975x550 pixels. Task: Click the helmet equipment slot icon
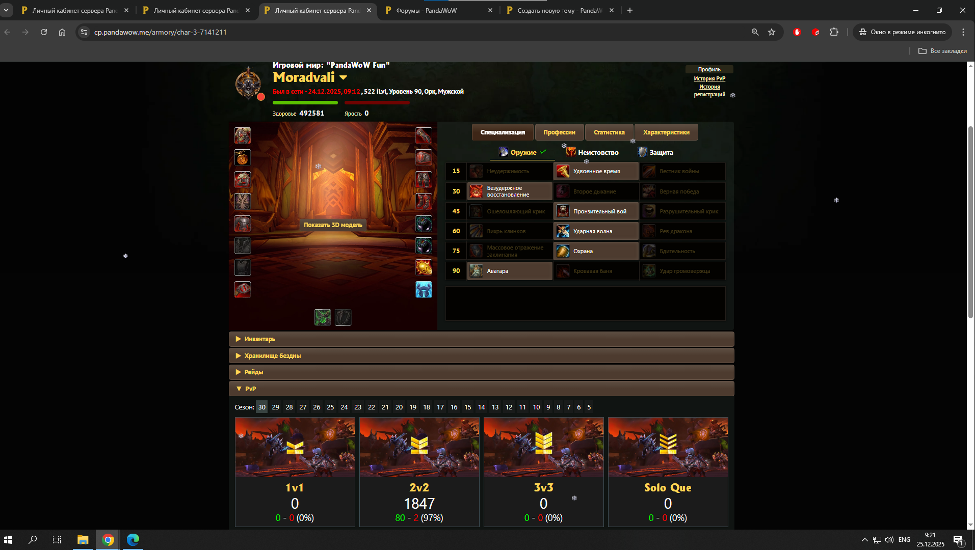coord(243,135)
